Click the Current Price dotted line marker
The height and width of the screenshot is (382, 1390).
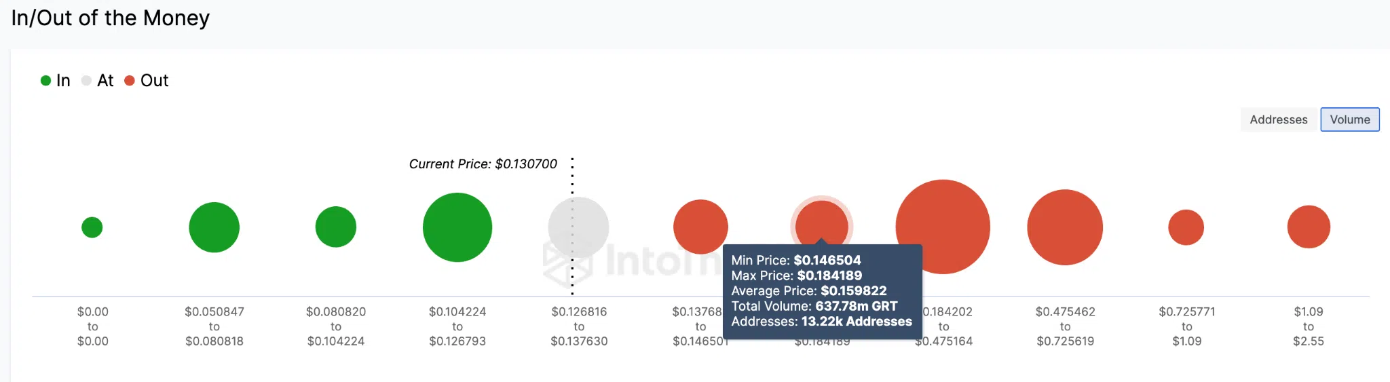coord(572,226)
